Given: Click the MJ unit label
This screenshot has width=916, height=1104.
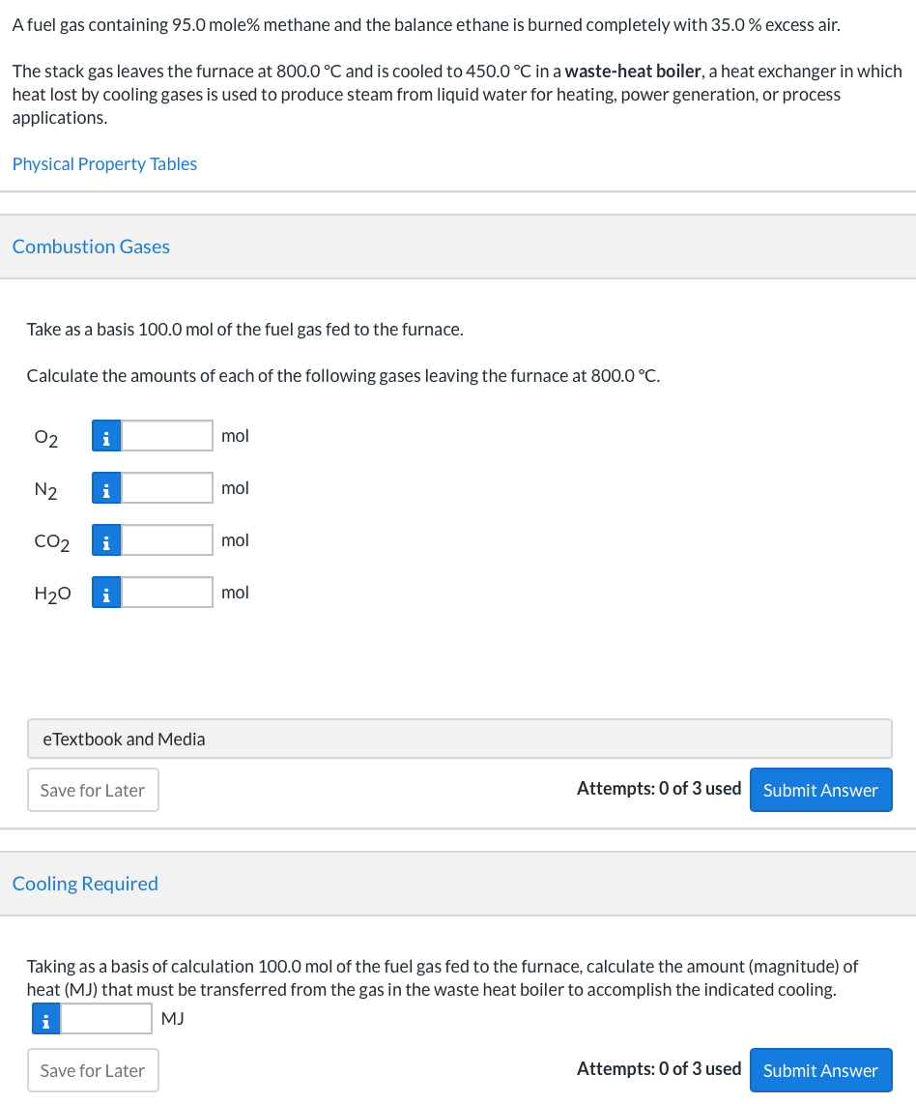Looking at the screenshot, I should 172,1019.
